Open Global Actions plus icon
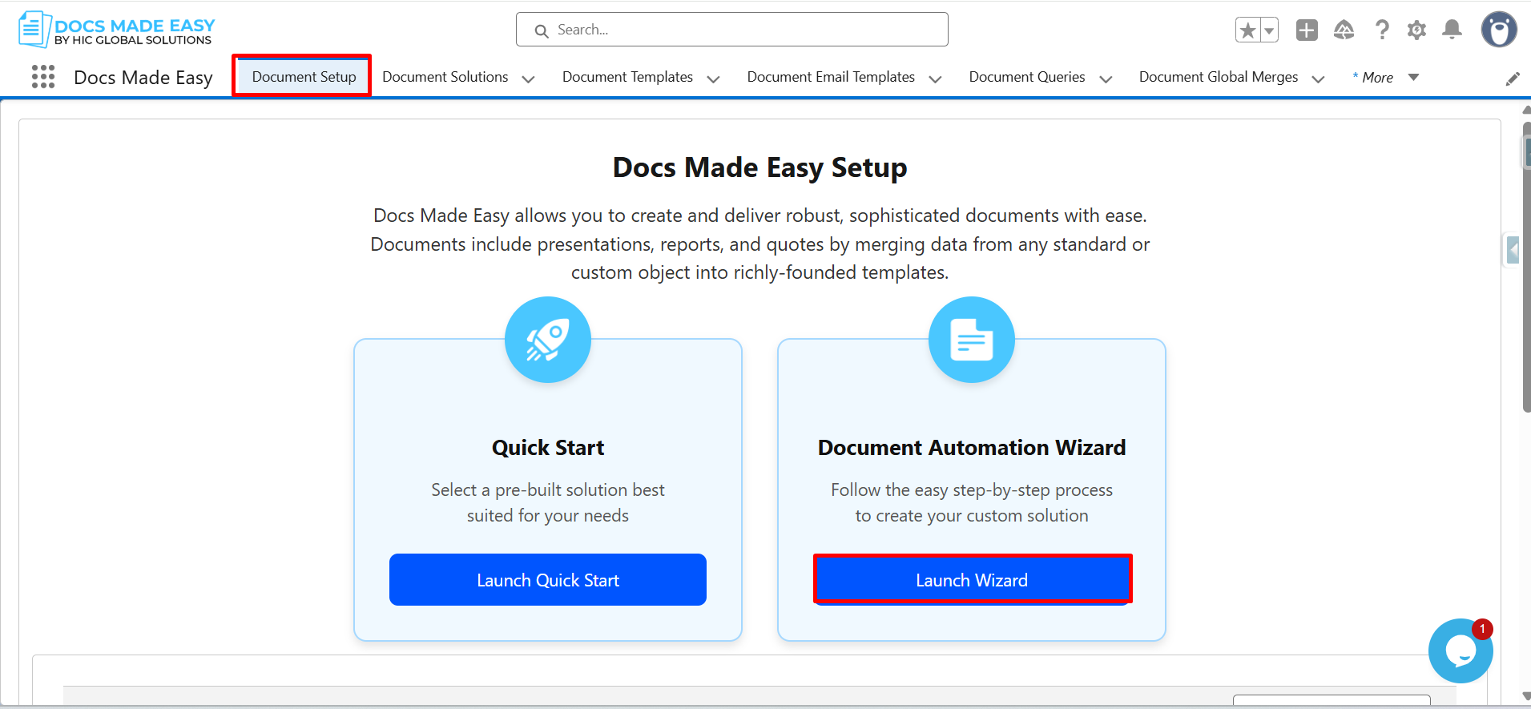 pos(1307,30)
